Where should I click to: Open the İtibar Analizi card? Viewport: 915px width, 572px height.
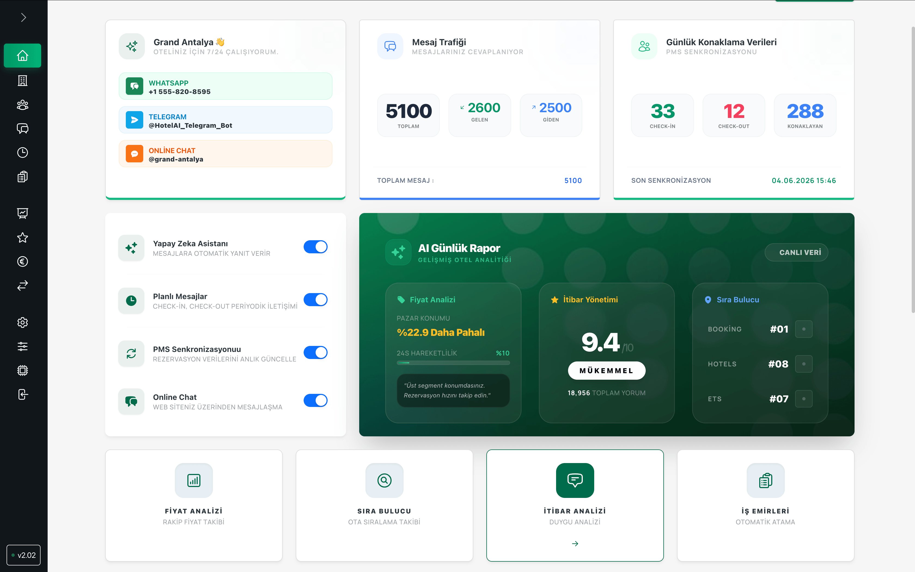click(575, 506)
